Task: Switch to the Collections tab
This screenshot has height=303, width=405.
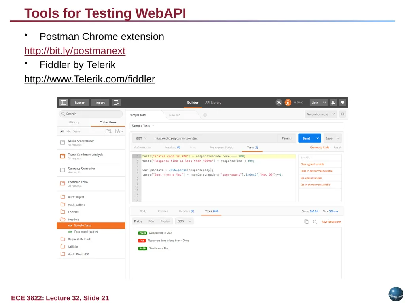Action: (x=108, y=122)
